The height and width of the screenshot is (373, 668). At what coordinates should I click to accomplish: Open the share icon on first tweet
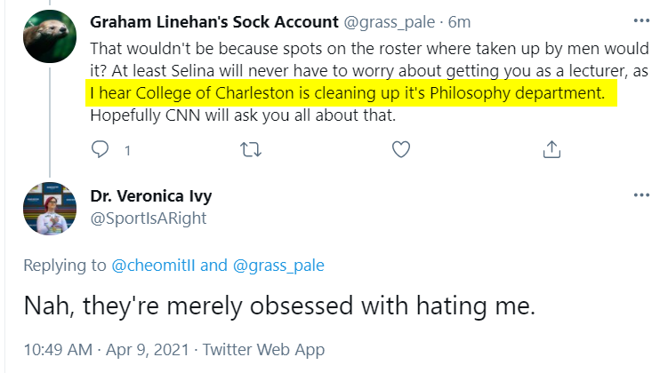[x=551, y=149]
